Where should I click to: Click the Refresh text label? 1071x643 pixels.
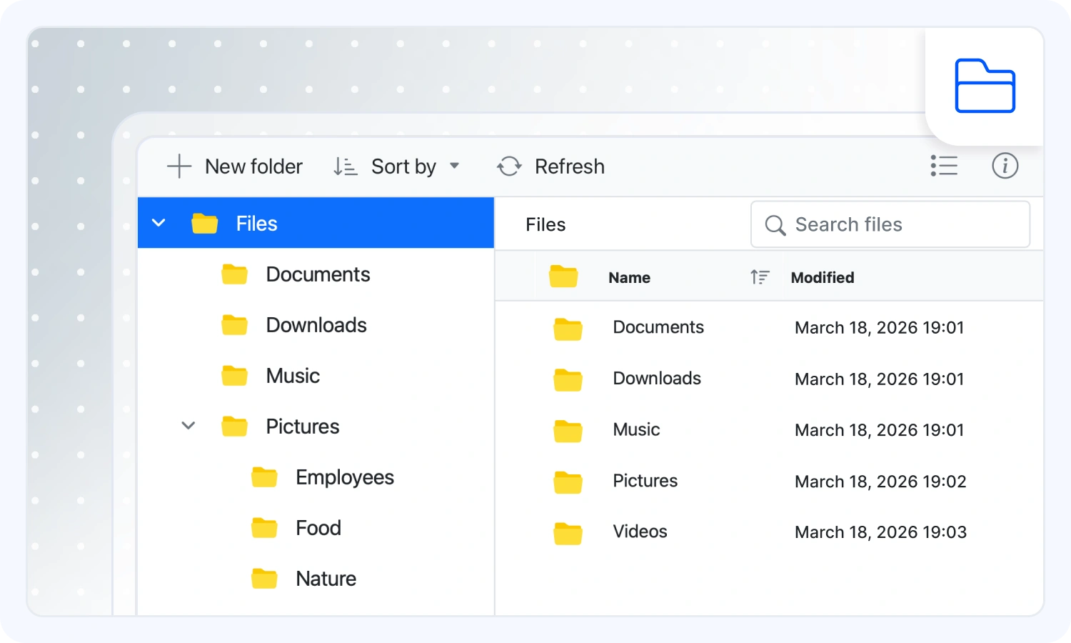coord(570,166)
